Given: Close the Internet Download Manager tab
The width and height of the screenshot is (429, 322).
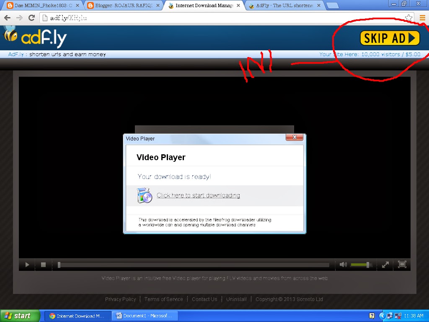Looking at the screenshot, I should click(238, 5).
